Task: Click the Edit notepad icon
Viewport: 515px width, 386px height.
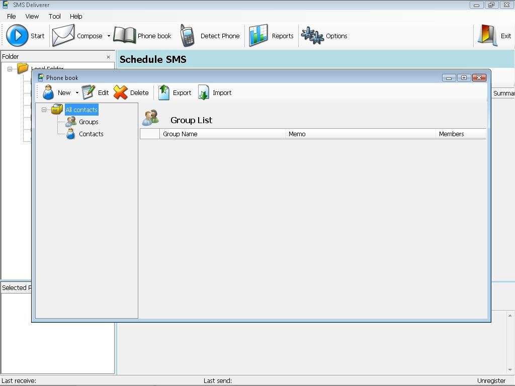Action: [x=89, y=92]
